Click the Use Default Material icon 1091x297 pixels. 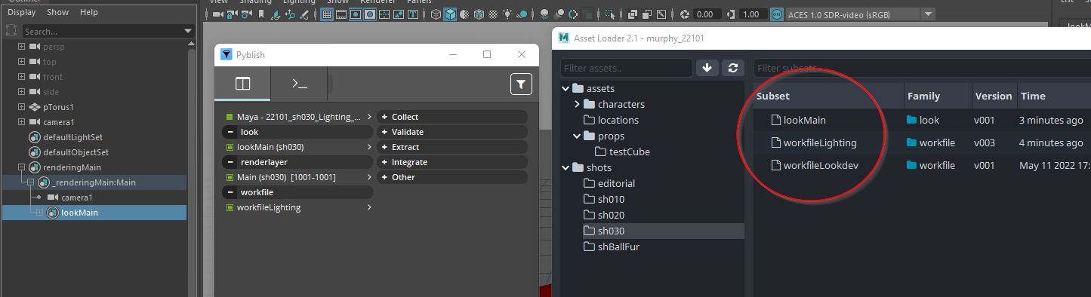tap(464, 14)
